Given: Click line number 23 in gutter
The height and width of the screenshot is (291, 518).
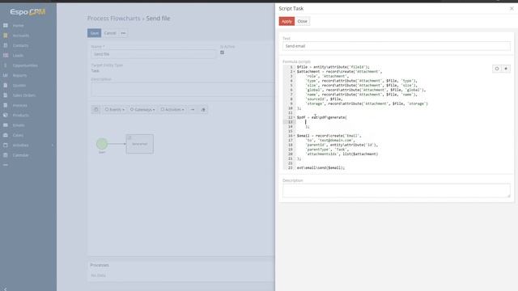Looking at the screenshot, I should (290, 167).
